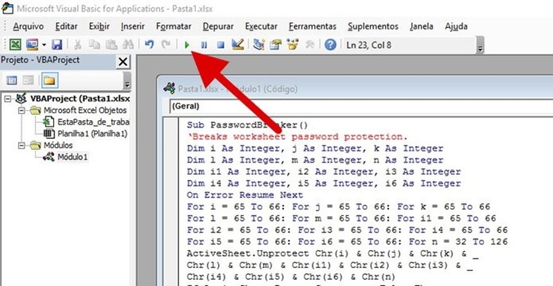Collapse the Módulos folder node
This screenshot has width=553, height=286.
22,145
